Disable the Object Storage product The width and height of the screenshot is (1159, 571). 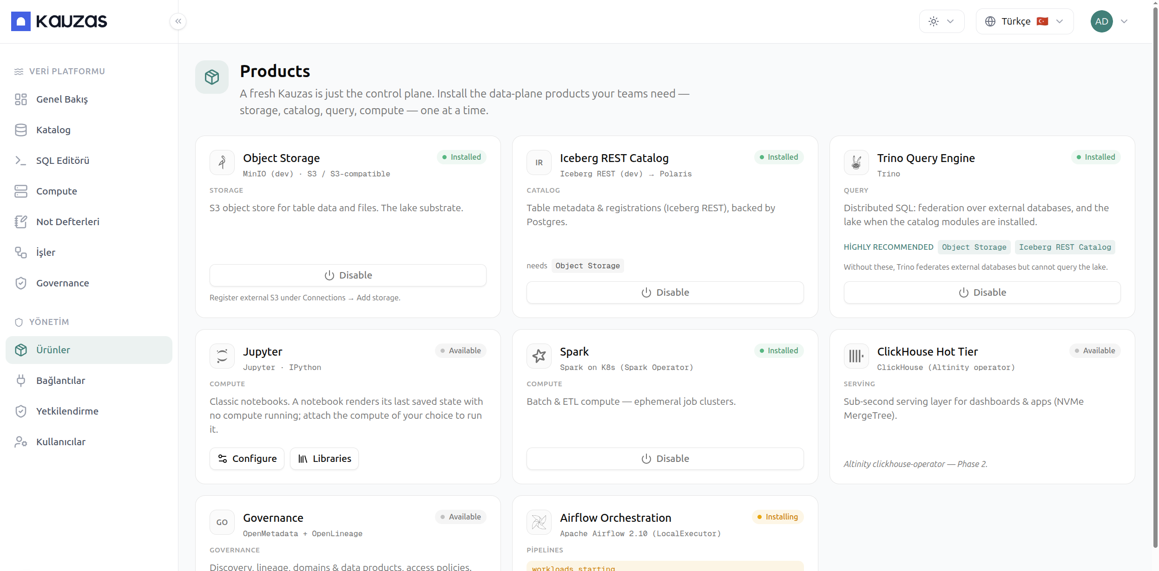coord(348,275)
